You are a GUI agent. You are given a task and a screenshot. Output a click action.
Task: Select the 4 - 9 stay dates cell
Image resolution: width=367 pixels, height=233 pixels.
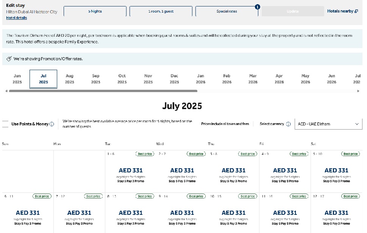(x=285, y=171)
